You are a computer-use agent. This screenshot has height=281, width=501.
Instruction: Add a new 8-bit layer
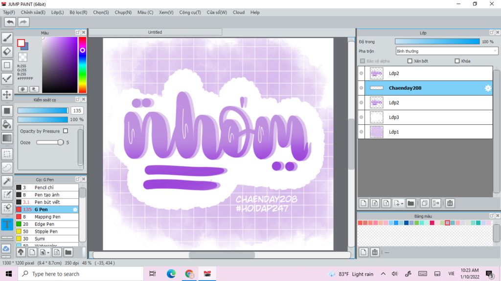click(x=375, y=203)
